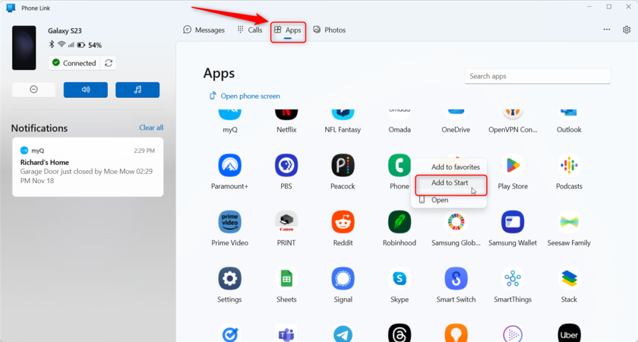Viewport: 638px width, 342px height.
Task: Select the Apps tab
Action: [288, 30]
